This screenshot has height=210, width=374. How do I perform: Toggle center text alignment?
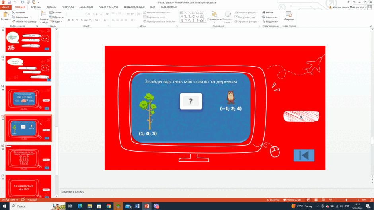[x=117, y=20]
